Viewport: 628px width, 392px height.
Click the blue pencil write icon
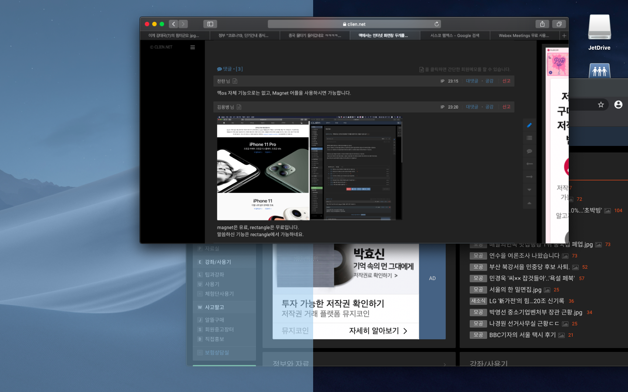529,125
